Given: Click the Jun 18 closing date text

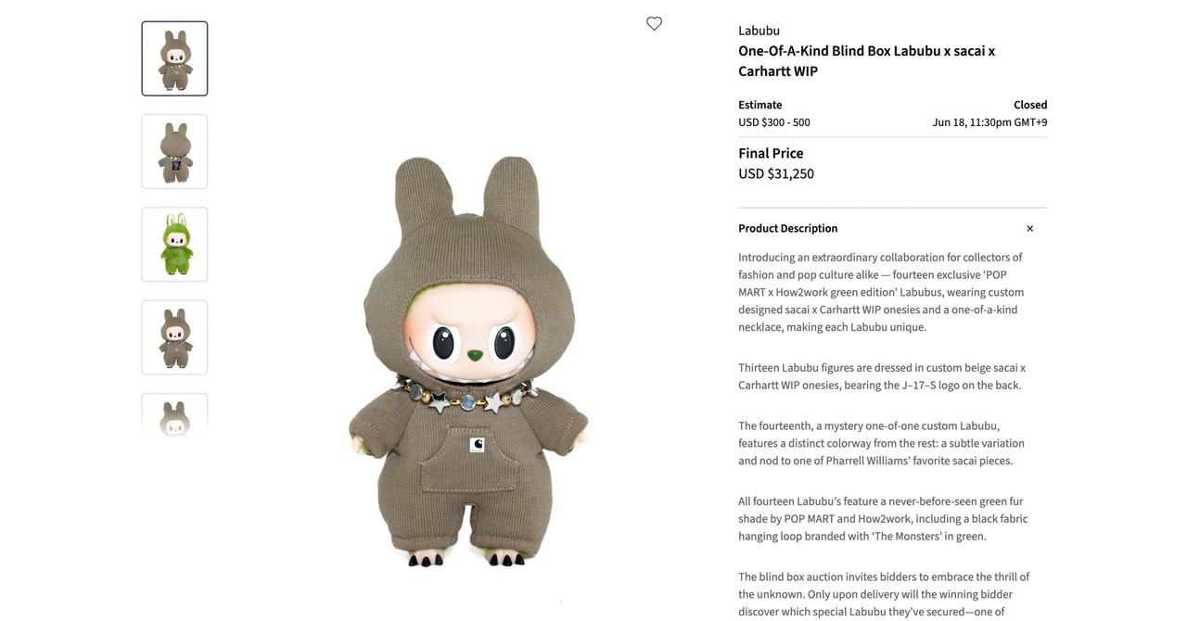Looking at the screenshot, I should pos(989,122).
